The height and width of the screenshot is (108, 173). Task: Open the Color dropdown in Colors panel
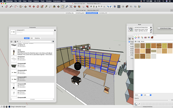tap(138, 95)
